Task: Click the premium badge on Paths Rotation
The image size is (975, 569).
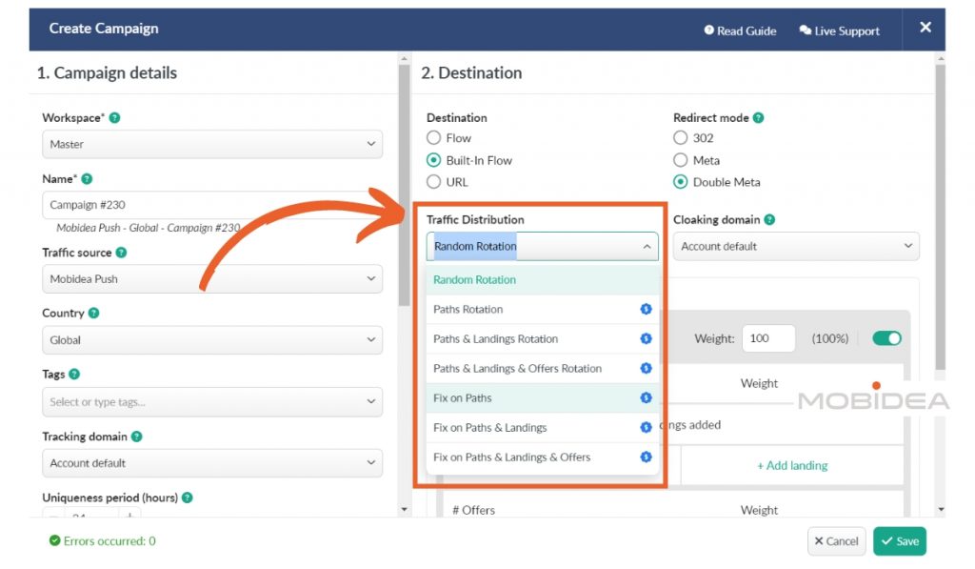Action: pos(646,310)
